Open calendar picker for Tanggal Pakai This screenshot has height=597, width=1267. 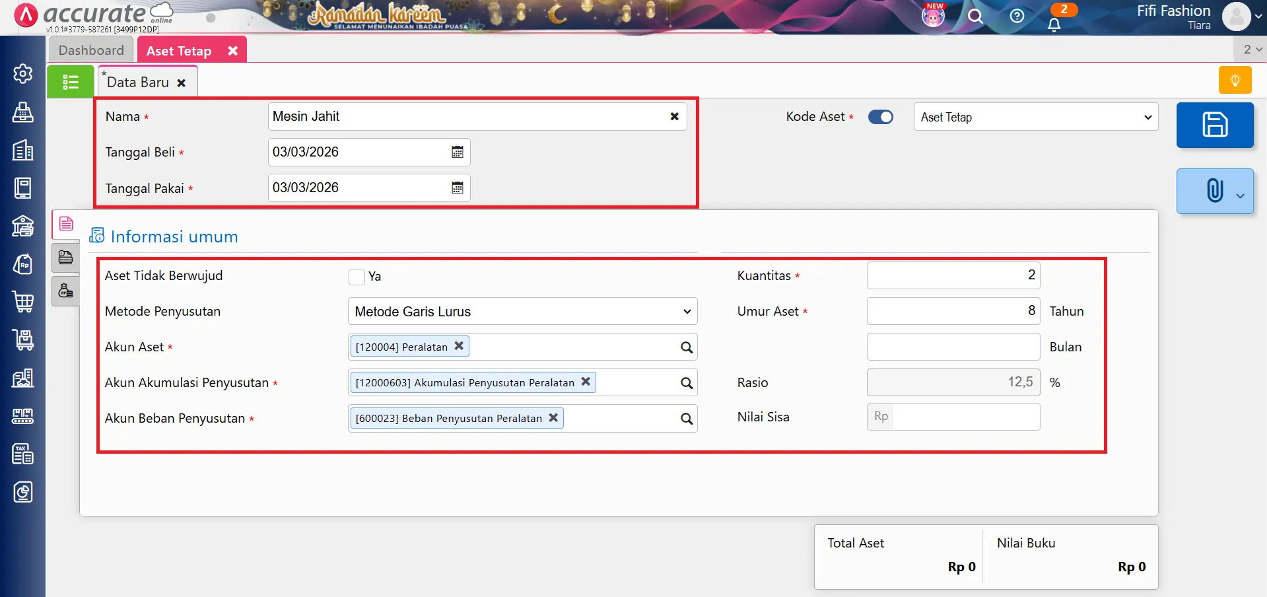pyautogui.click(x=457, y=188)
